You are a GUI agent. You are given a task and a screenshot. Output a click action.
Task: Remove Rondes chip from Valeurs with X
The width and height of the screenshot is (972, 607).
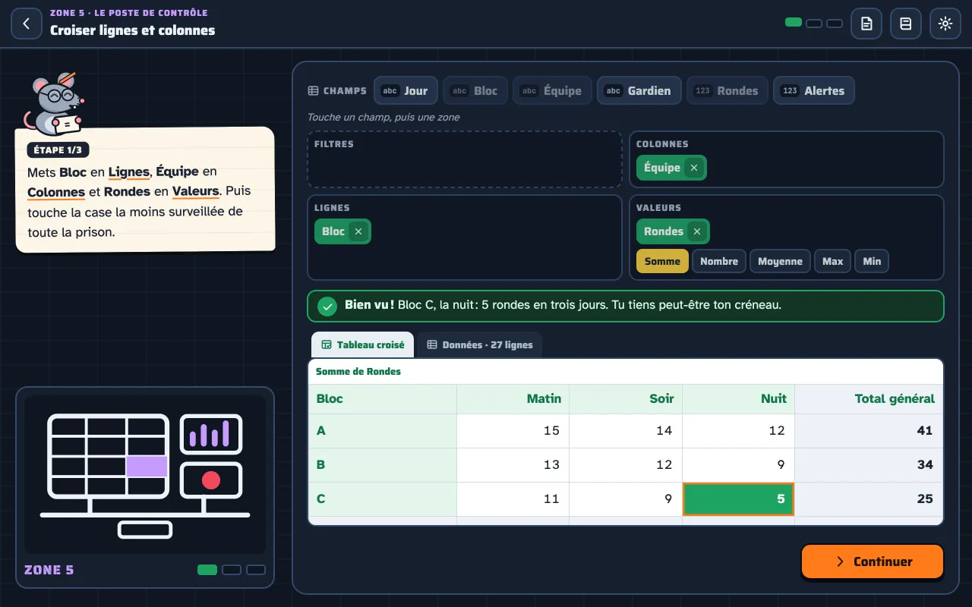pos(696,231)
